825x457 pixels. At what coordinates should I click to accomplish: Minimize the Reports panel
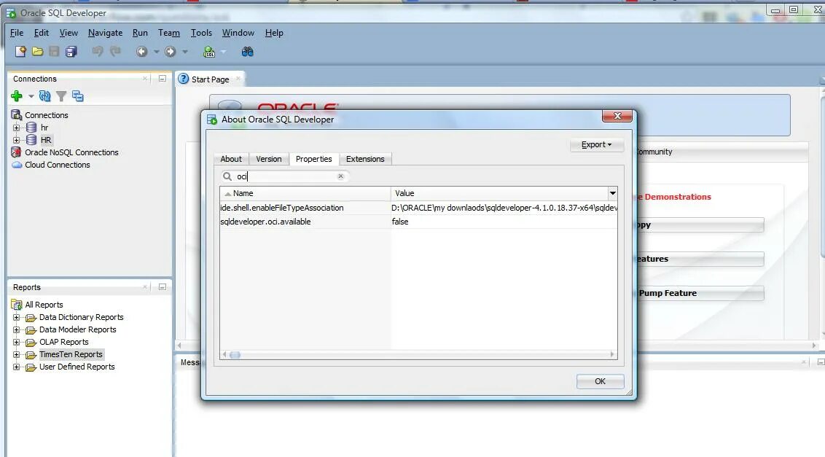pos(162,287)
